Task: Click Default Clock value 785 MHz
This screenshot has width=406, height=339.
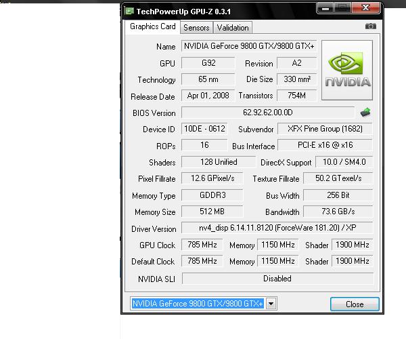Action: [202, 261]
